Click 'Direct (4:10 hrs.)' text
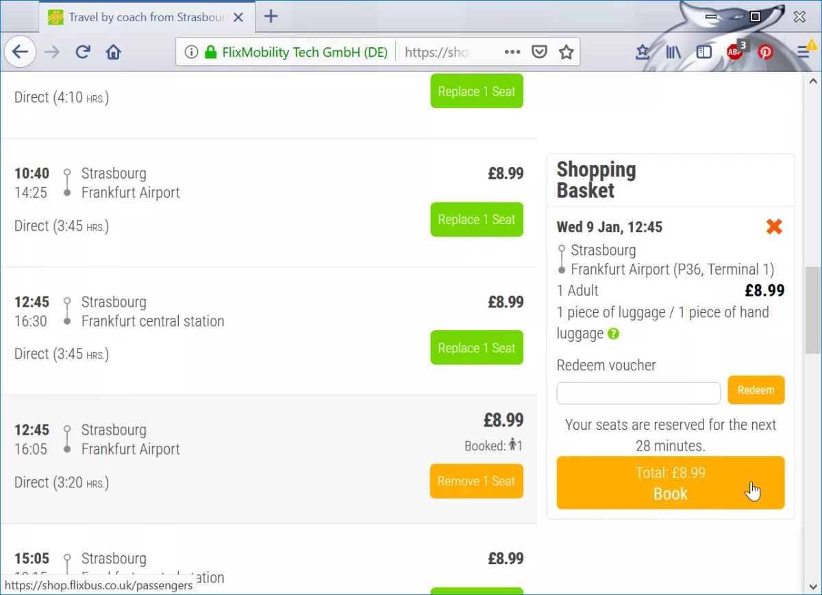Screen dimensions: 822x595 coord(62,97)
